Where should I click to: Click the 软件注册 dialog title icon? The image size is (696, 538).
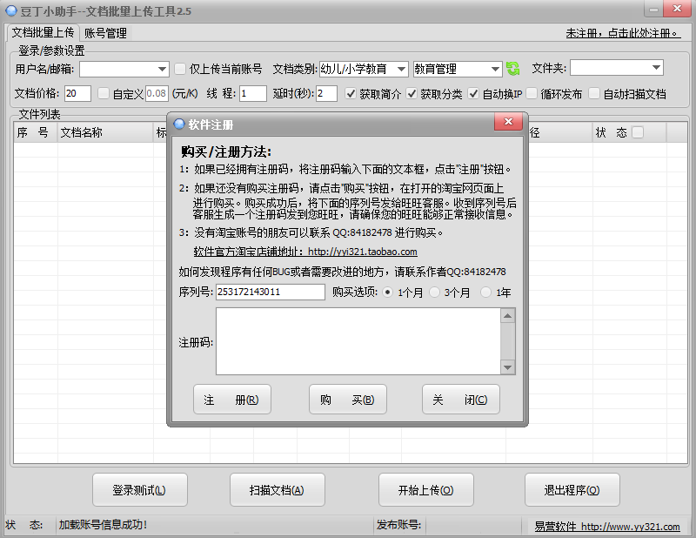click(x=179, y=124)
